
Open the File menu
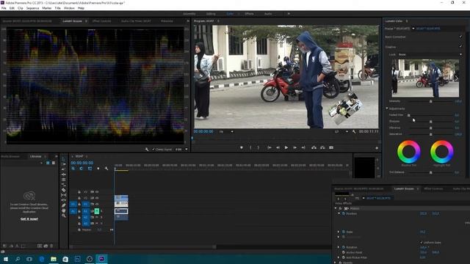coord(4,8)
